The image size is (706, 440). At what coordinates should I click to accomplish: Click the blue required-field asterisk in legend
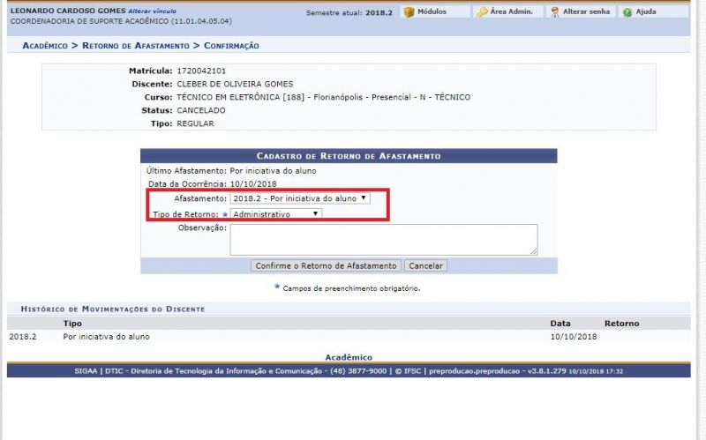pos(276,287)
